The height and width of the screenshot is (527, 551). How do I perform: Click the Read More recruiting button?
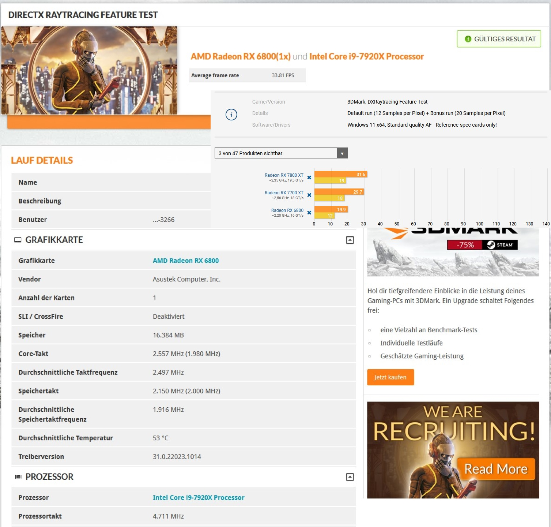[x=496, y=469]
